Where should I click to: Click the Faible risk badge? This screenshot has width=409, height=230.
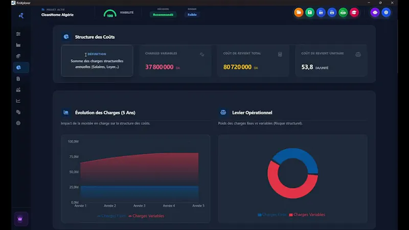pos(192,15)
